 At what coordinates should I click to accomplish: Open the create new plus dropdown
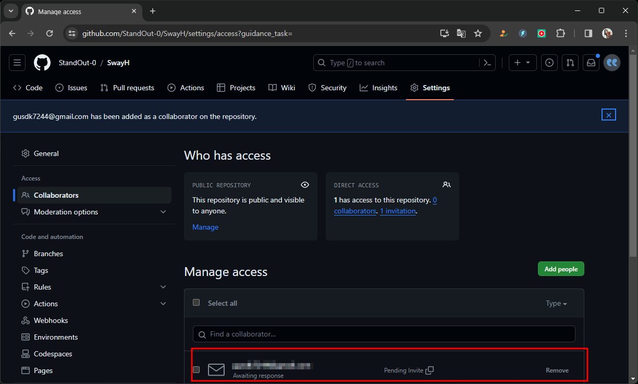(522, 63)
